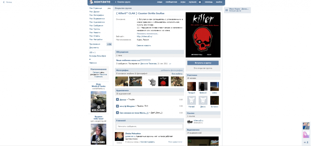Play the track Сам незнаю но тема Жесть
The width and height of the screenshot is (311, 146).
(117, 113)
